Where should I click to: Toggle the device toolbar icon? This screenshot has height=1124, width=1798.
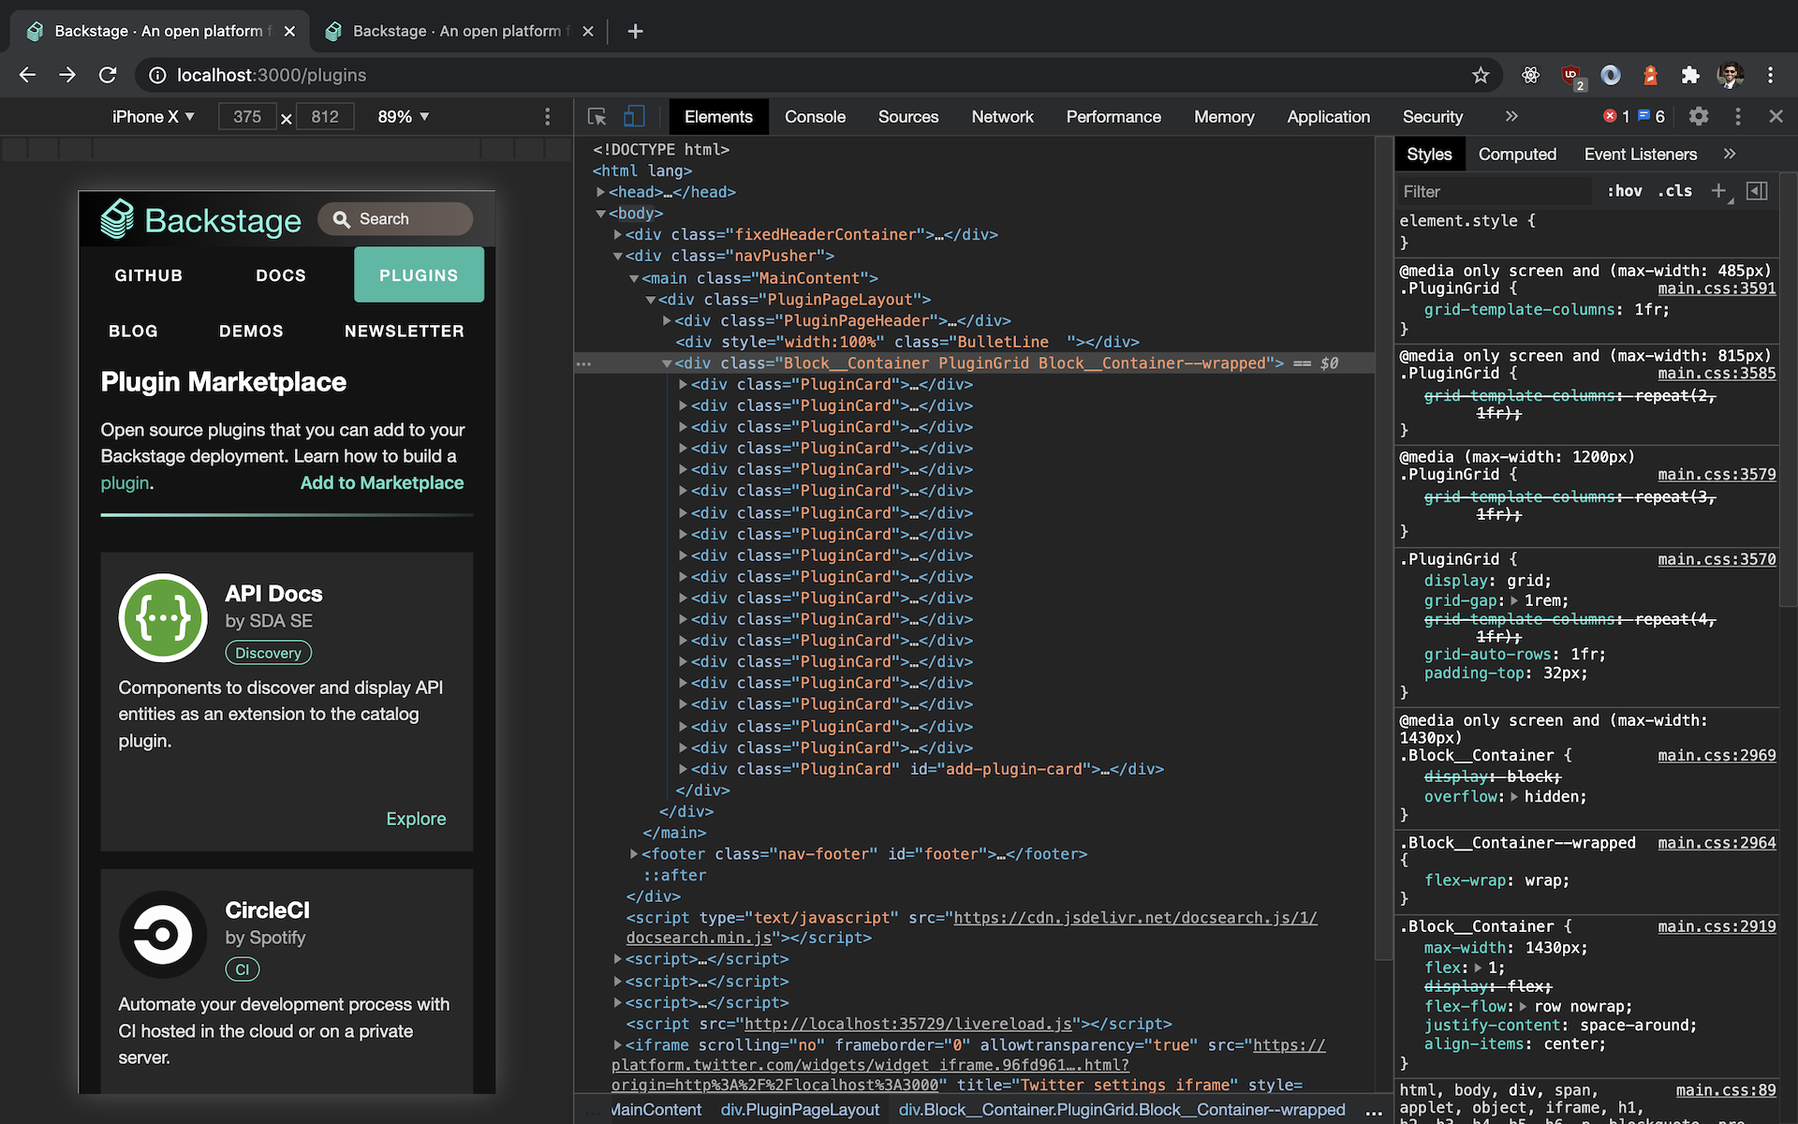[x=634, y=116]
